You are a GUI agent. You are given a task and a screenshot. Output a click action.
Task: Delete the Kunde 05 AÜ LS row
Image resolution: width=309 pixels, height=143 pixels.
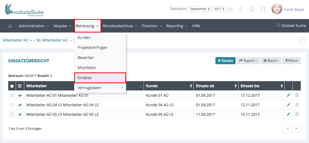click(x=297, y=114)
